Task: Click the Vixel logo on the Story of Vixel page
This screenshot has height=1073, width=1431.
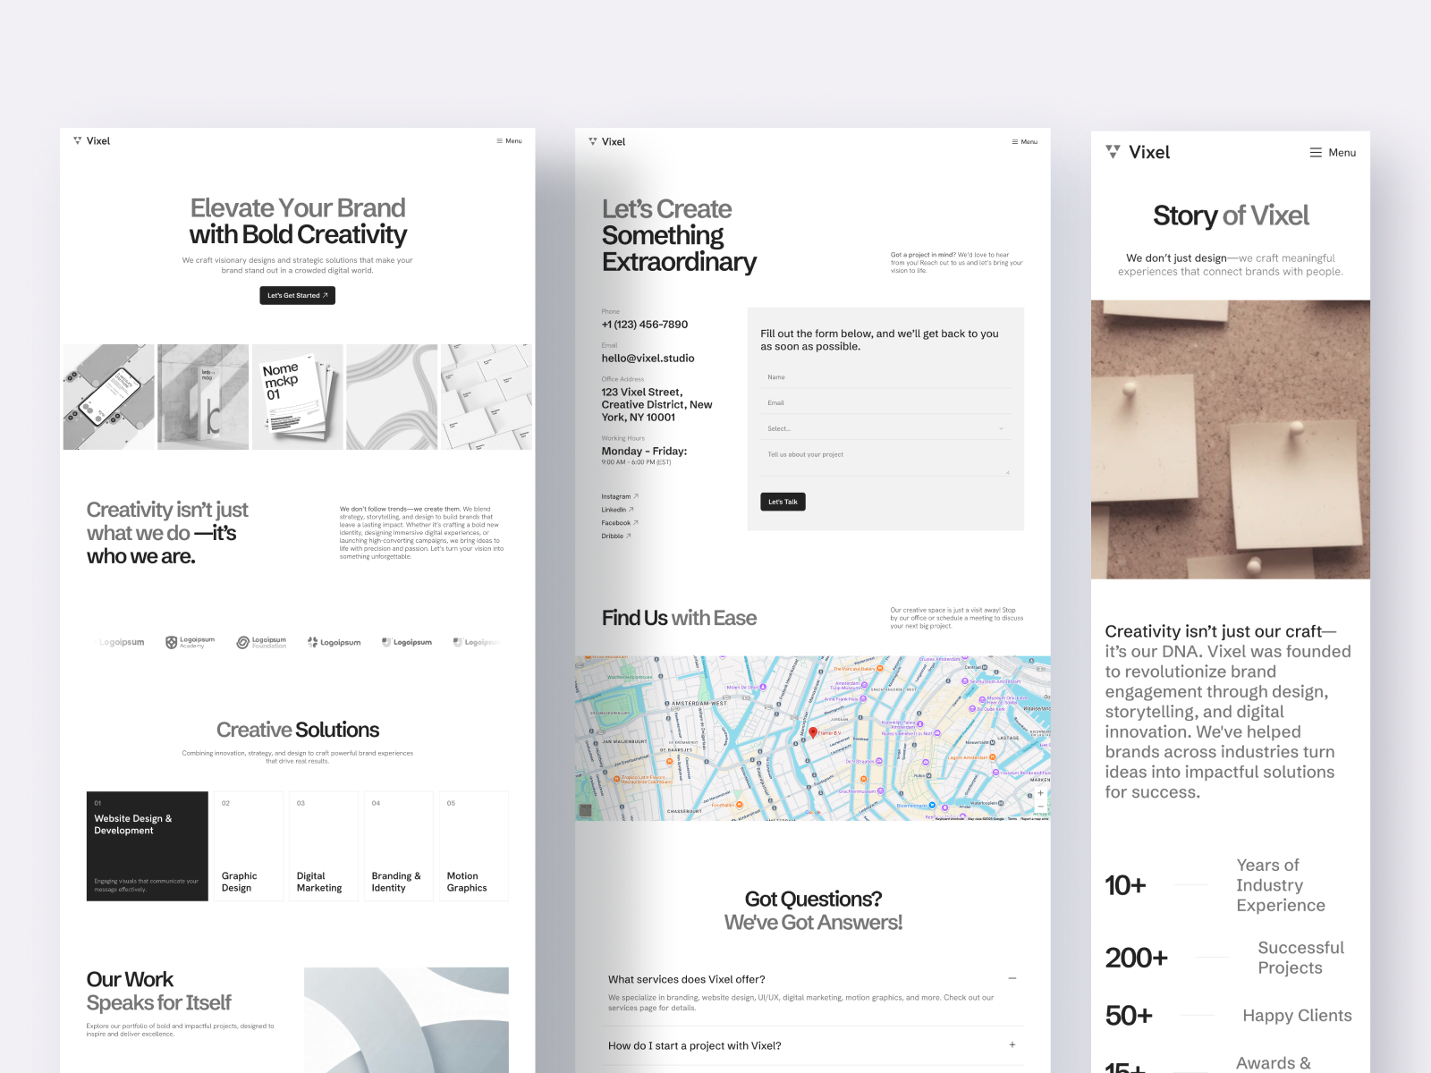Action: (1138, 153)
